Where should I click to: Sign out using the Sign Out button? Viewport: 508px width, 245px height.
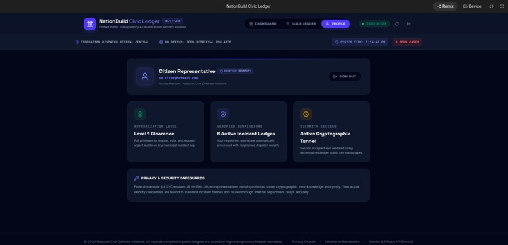point(345,77)
